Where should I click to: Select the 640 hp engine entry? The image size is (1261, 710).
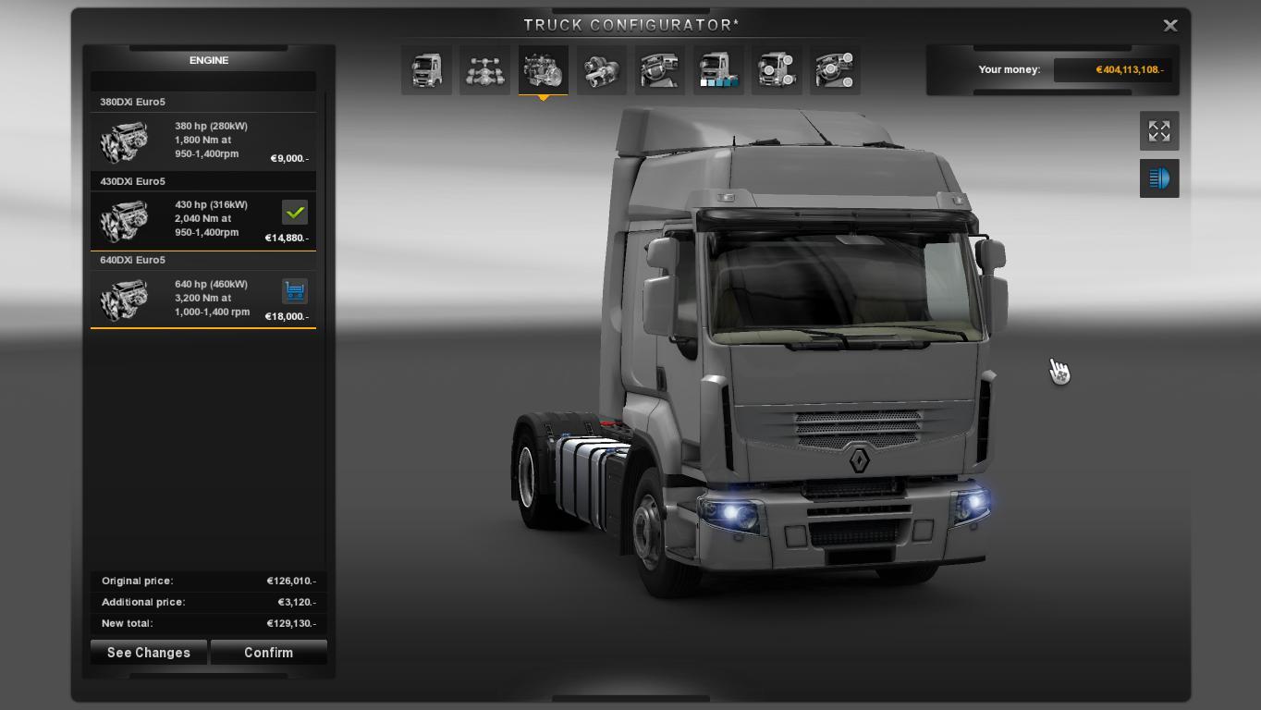203,299
